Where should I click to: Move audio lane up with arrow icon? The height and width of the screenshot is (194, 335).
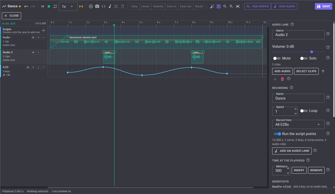[x=323, y=71]
